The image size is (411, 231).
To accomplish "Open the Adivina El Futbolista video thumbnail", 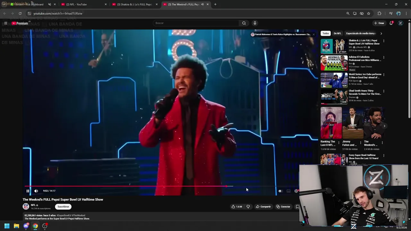I will (x=334, y=63).
